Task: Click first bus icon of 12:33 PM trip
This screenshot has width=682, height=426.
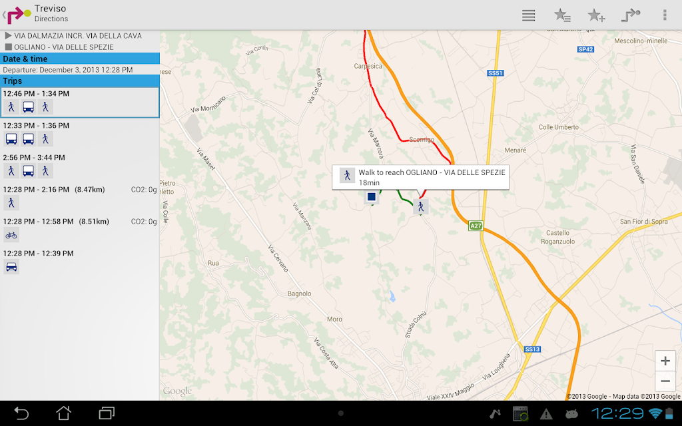Action: 11,139
